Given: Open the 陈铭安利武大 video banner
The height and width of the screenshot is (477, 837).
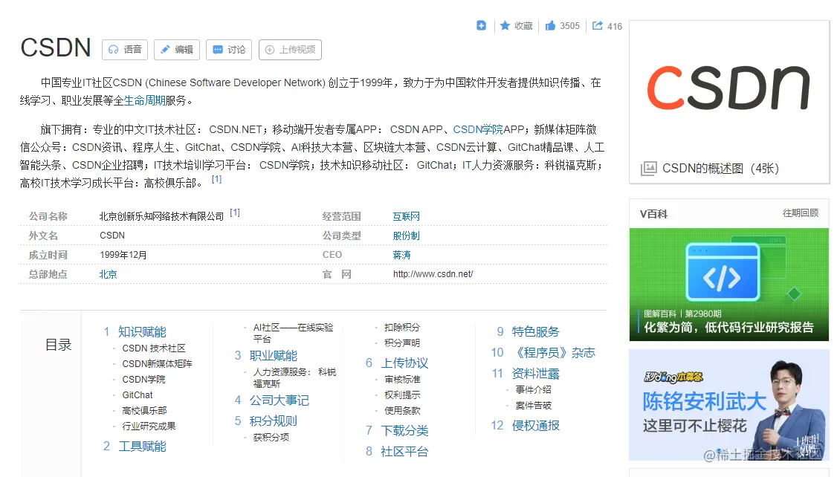Looking at the screenshot, I should click(729, 405).
